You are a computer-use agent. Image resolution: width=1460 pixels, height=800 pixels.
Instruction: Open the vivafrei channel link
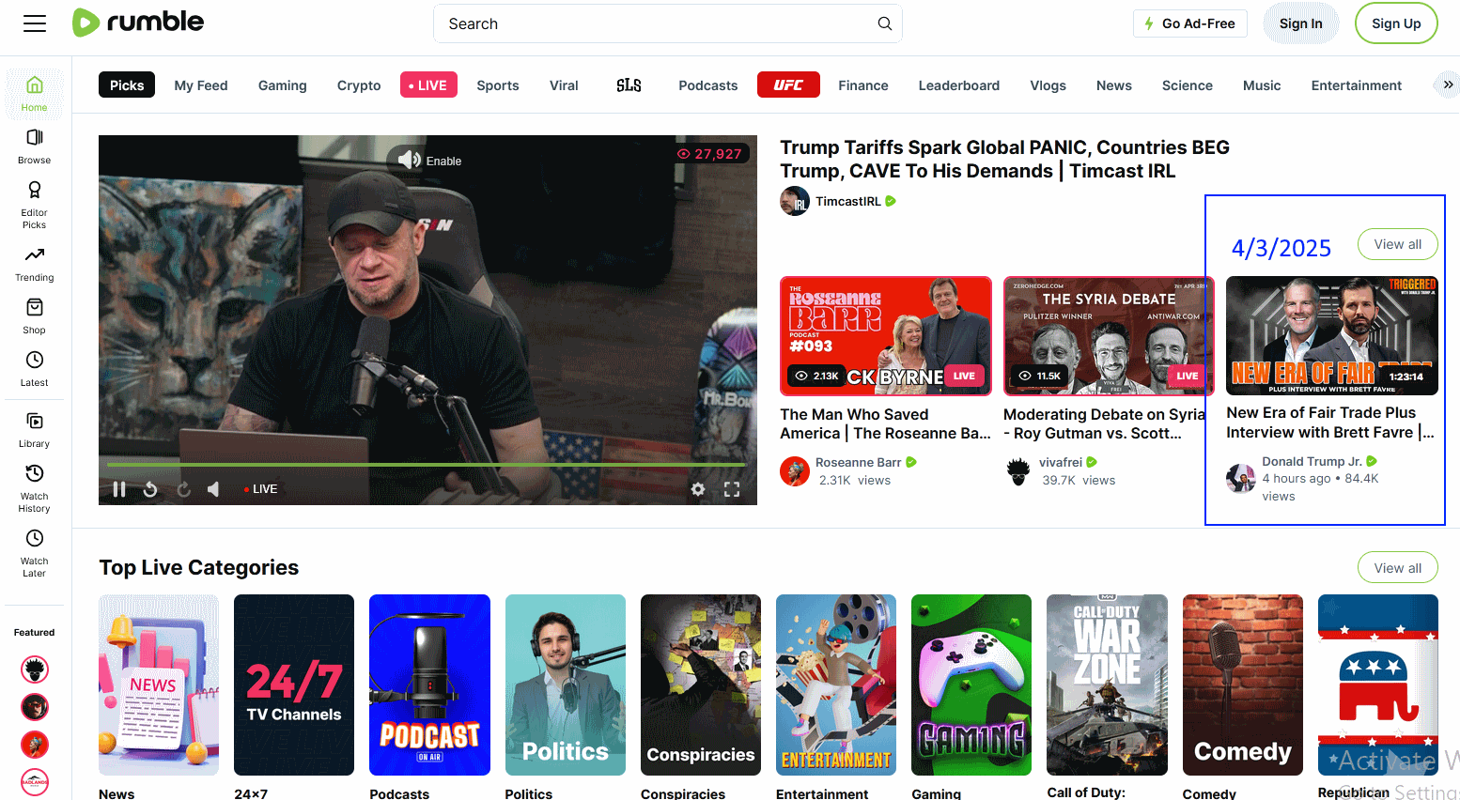pos(1060,462)
